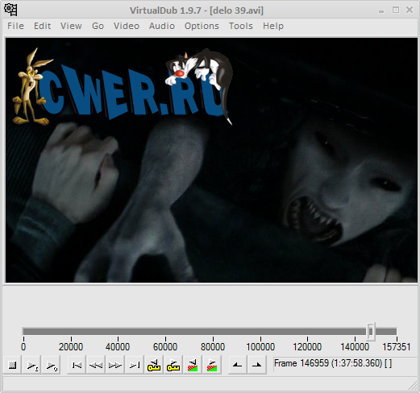Expand the Options menu

tap(202, 26)
